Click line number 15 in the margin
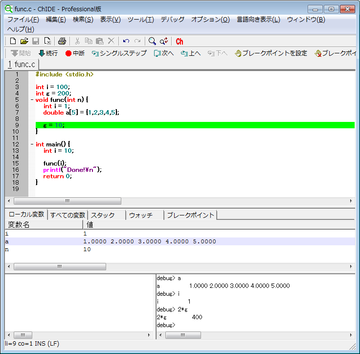360x354 pixels. click(x=15, y=164)
